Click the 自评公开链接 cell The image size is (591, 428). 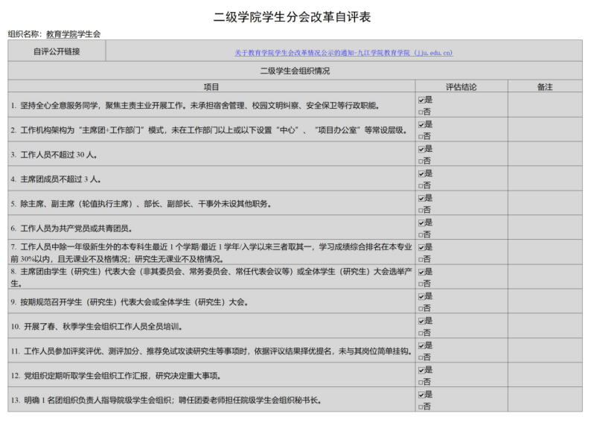click(x=57, y=51)
